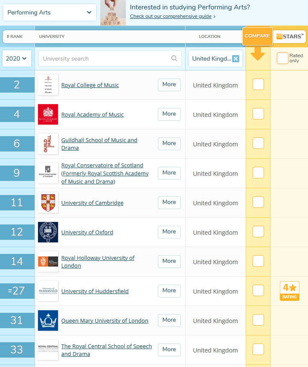Open Queen Mary University of London link

[x=105, y=320]
